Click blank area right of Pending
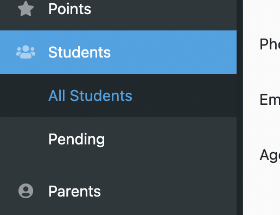Screen dimensions: 280x215 pyautogui.click(x=170, y=139)
